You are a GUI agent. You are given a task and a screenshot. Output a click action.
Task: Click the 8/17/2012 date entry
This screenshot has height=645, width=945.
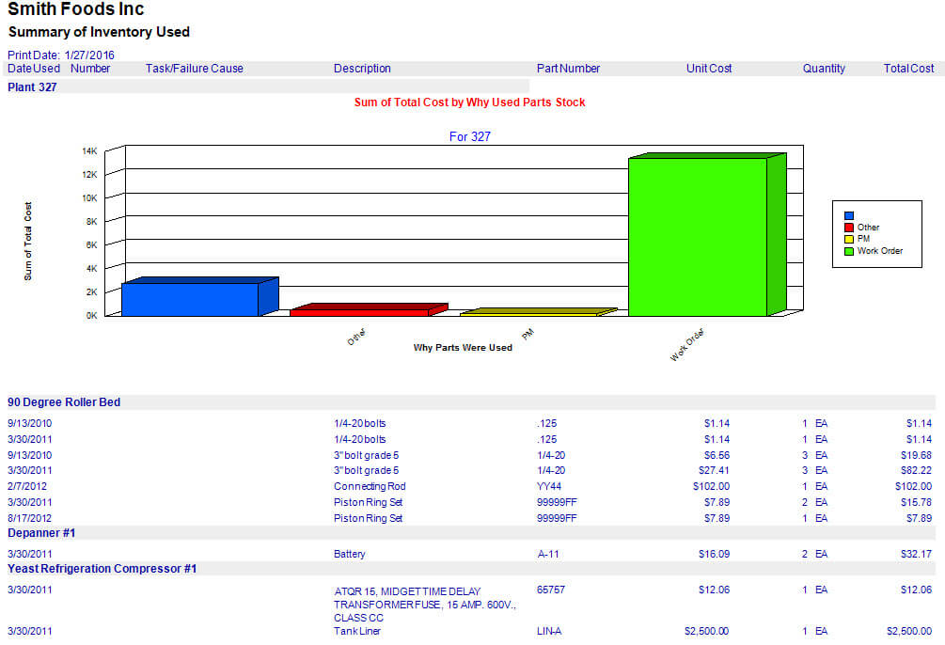[29, 518]
